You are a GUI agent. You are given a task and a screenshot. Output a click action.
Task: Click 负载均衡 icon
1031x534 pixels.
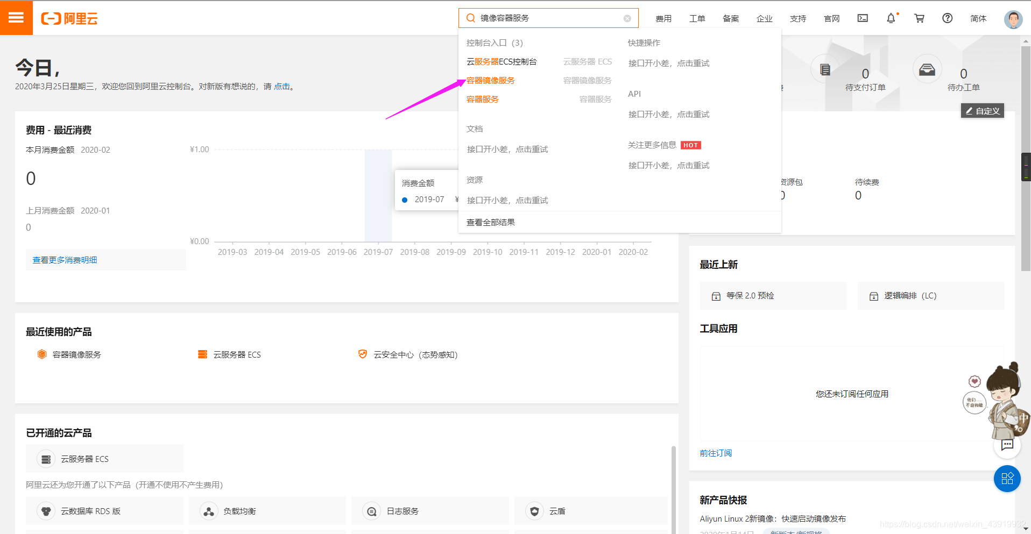pos(209,511)
